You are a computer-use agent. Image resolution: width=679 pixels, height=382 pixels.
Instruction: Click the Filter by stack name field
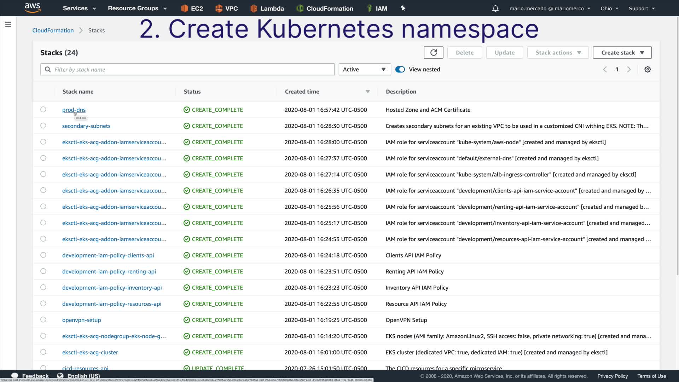191,70
